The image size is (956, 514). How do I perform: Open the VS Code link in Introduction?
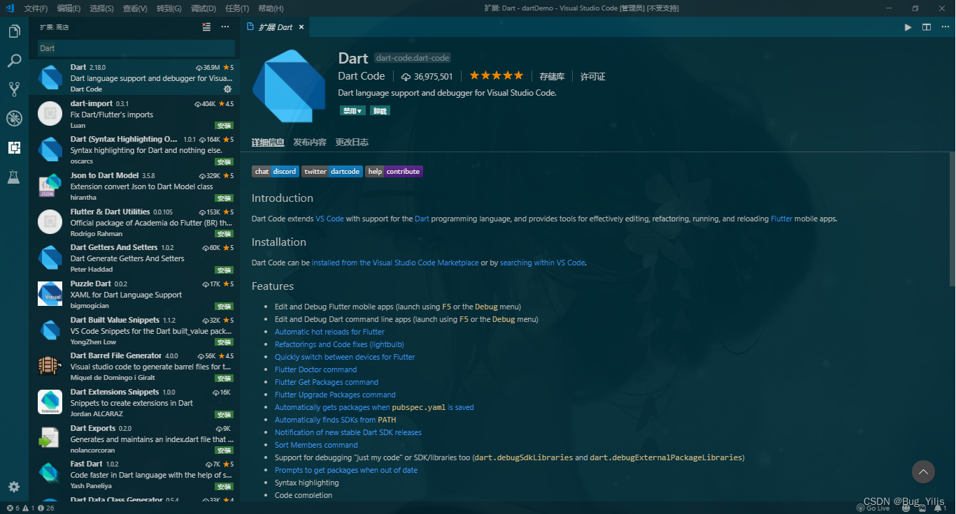tap(329, 219)
